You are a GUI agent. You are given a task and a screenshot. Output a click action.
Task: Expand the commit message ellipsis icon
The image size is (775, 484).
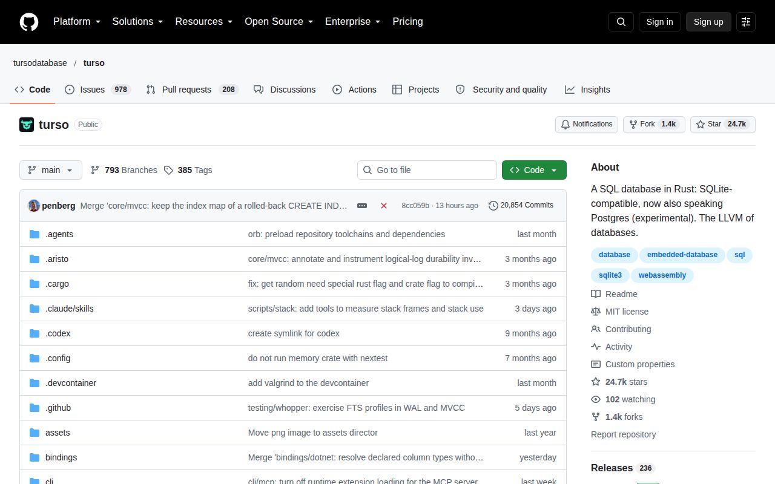pyautogui.click(x=362, y=206)
